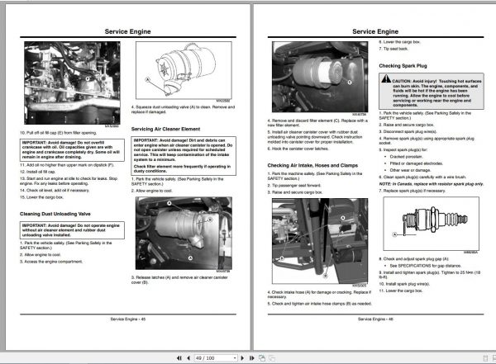Click the heading Cleaning Dust Unloading Valve
The height and width of the screenshot is (364, 496).
tap(55, 214)
